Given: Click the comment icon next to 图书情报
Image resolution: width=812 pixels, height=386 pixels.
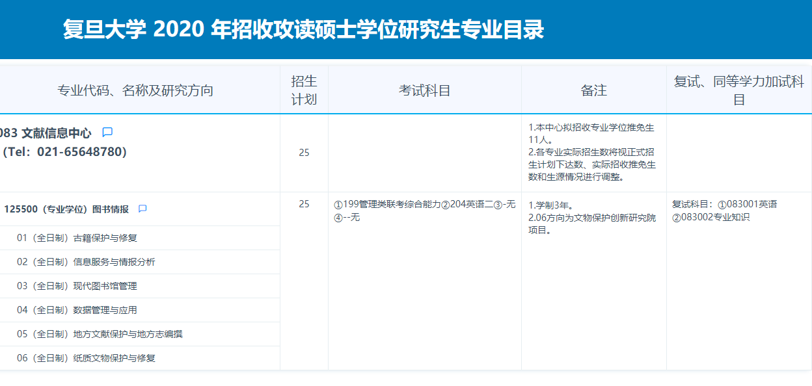Looking at the screenshot, I should pyautogui.click(x=142, y=209).
